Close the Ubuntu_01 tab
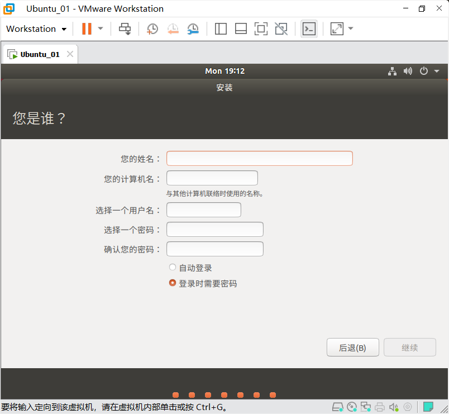 point(70,54)
